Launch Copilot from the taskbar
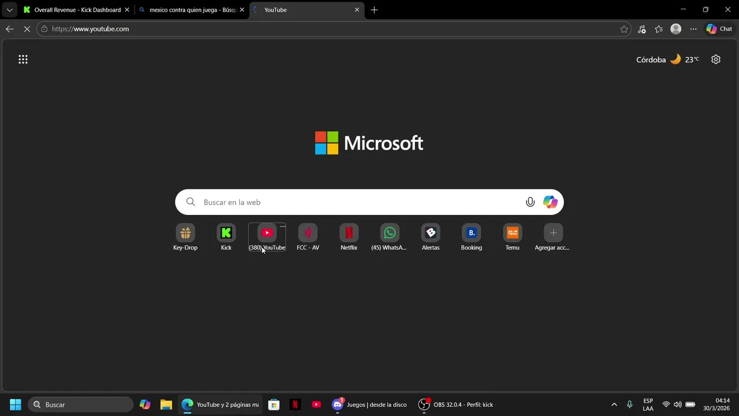 point(145,404)
